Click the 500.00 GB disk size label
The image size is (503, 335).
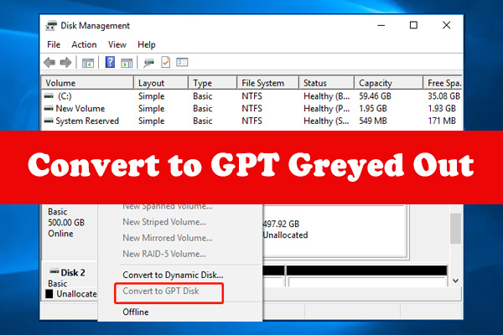point(66,223)
